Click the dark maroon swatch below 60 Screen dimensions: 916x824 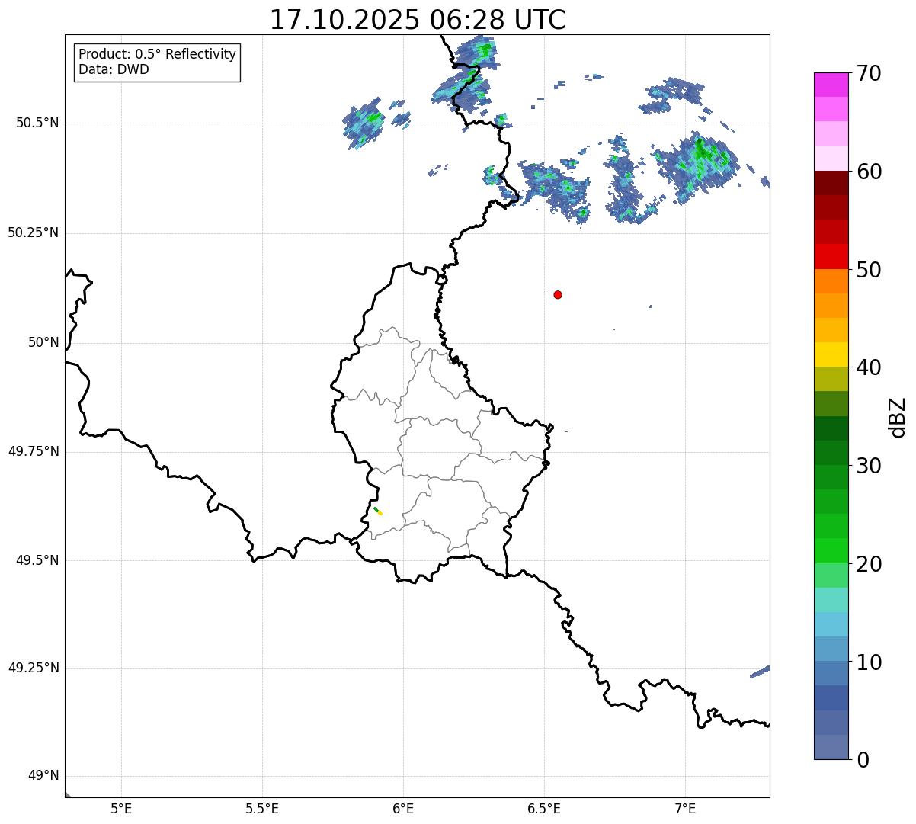click(831, 183)
